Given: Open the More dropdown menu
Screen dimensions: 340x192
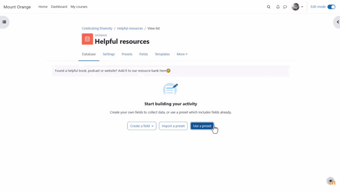Looking at the screenshot, I should [x=182, y=54].
